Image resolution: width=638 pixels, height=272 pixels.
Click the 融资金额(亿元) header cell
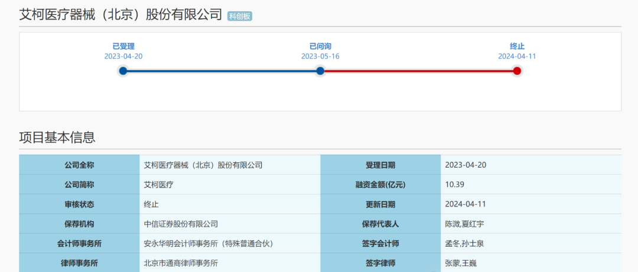(x=380, y=185)
